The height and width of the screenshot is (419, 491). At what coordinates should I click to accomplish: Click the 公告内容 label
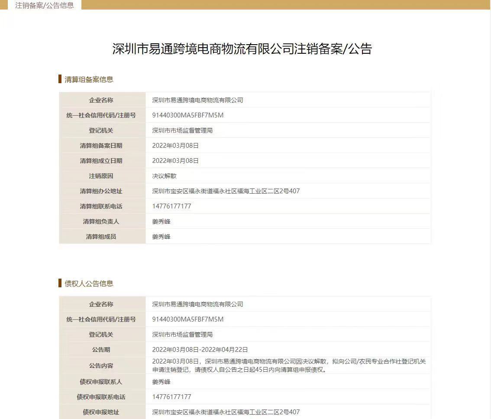point(101,366)
